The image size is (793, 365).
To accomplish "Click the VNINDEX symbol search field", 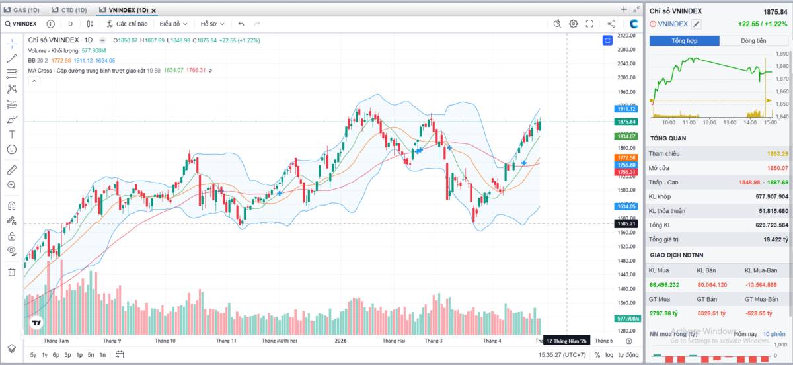I will click(x=21, y=24).
